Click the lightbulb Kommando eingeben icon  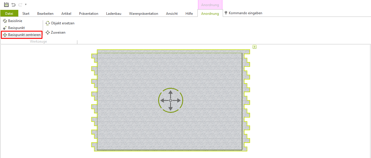coord(226,13)
